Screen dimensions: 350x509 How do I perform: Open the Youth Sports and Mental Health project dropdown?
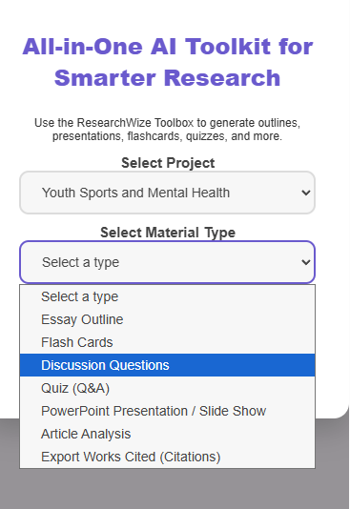[167, 193]
